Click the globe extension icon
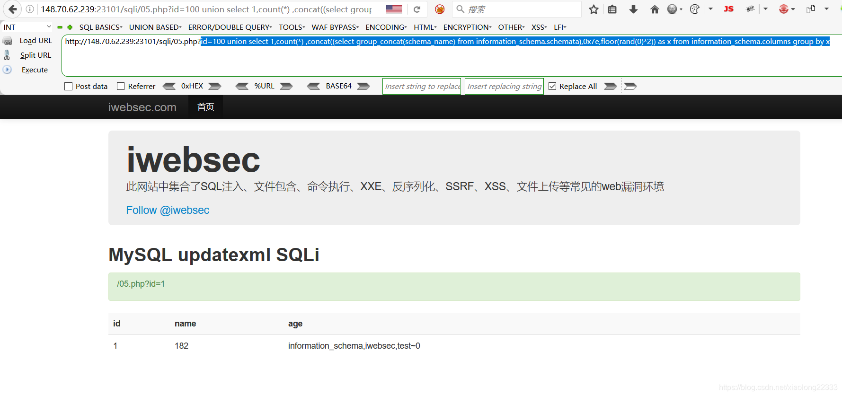 (672, 9)
